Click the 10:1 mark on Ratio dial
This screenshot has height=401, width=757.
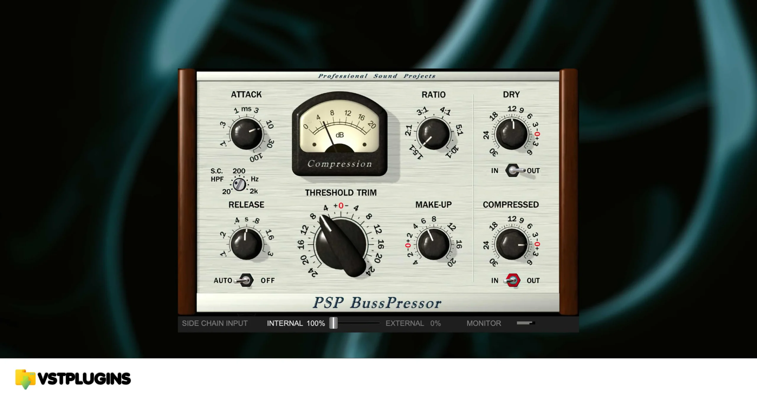coord(452,152)
